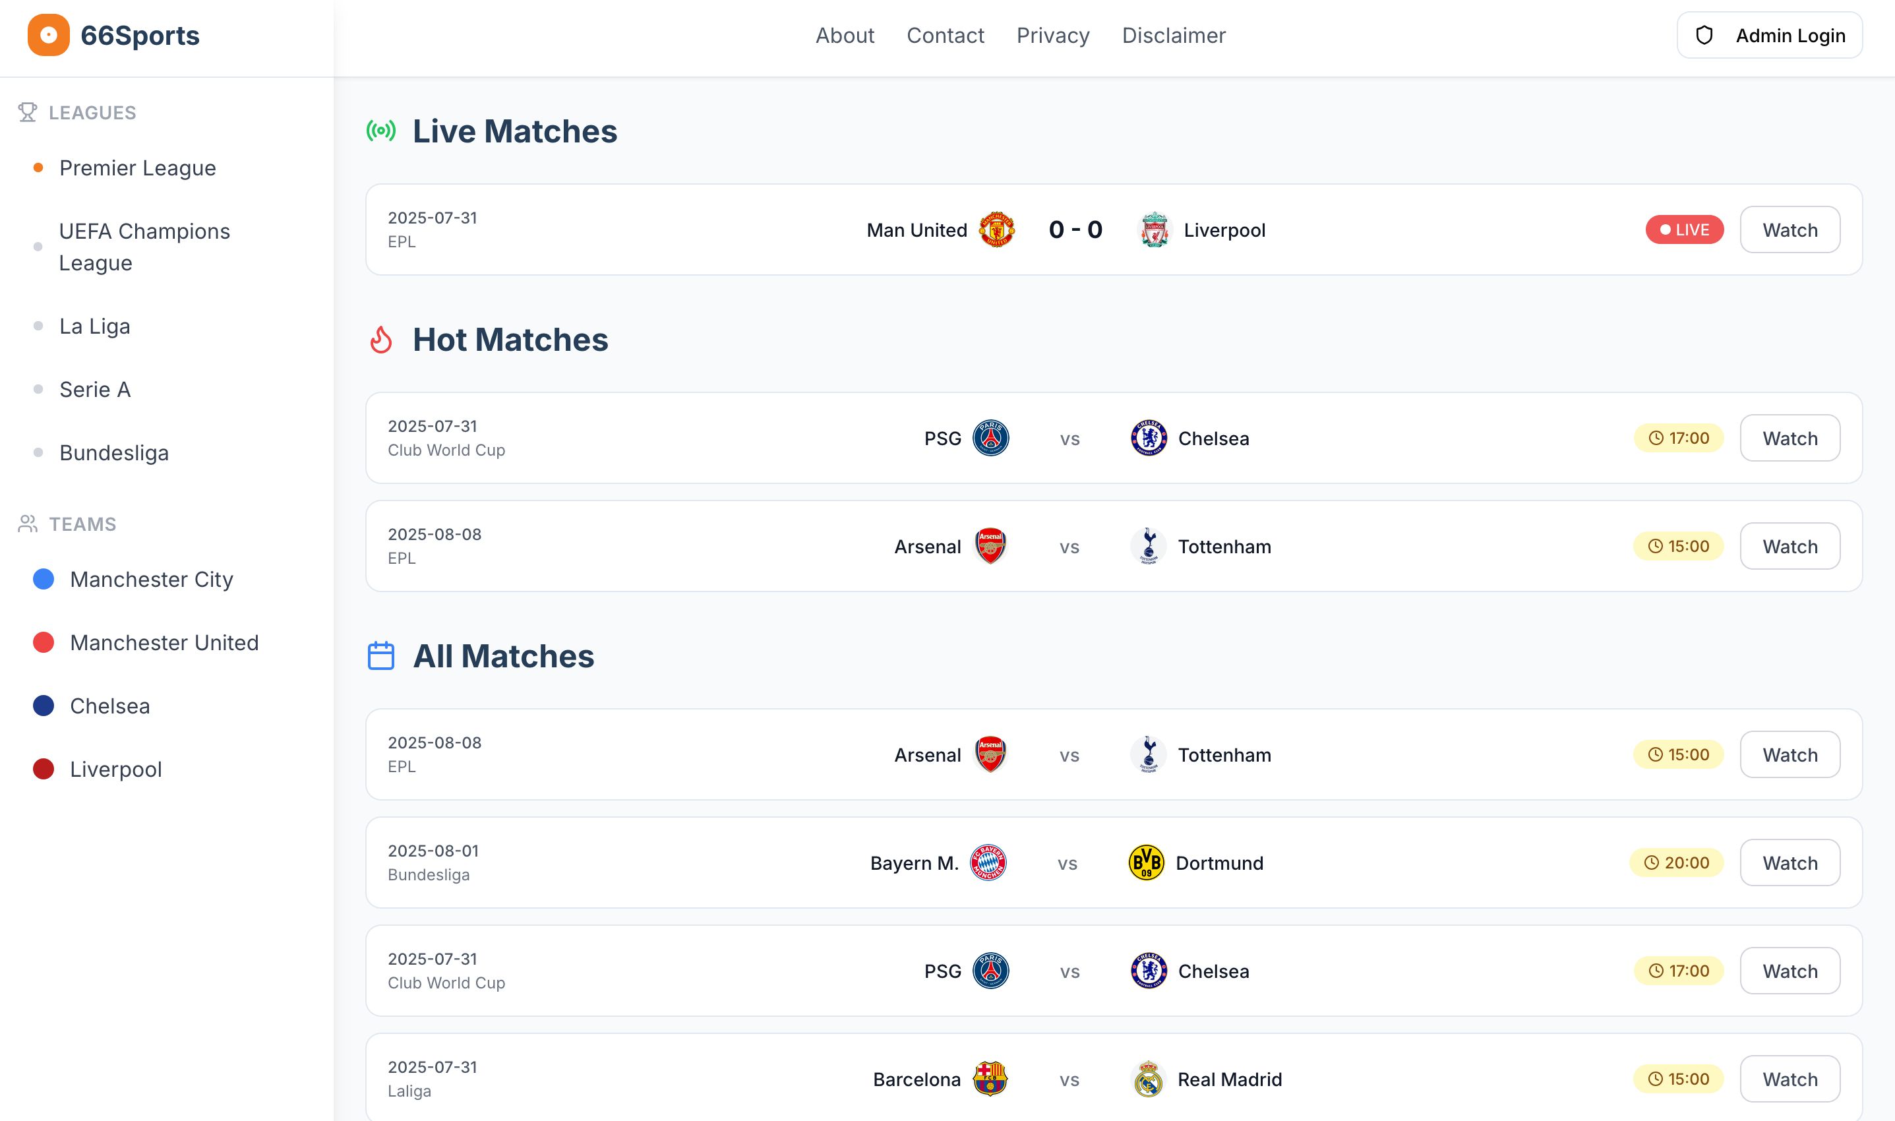Click the PSG crest under Hot Matches
Screen dimensions: 1895x1121
pyautogui.click(x=990, y=438)
